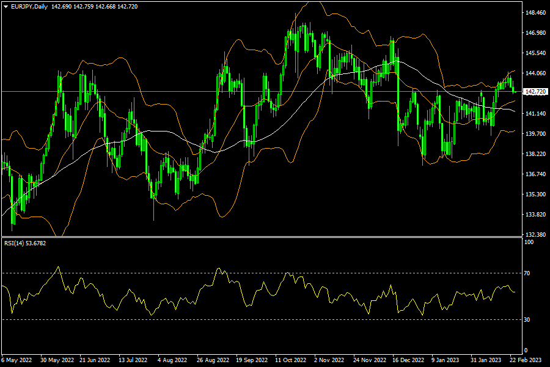Click the 133.820 price axis label
Image resolution: width=550 pixels, height=367 pixels.
point(535,215)
